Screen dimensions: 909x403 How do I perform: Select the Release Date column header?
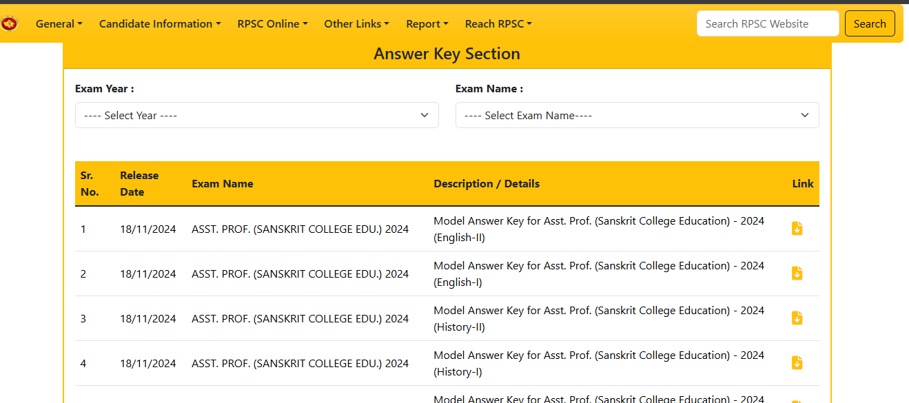[x=139, y=183]
